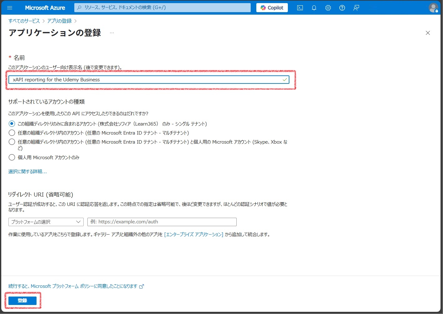Open Microsoft プラットフォーム ポリシー agreement link
This screenshot has height=314, width=443.
(x=76, y=286)
